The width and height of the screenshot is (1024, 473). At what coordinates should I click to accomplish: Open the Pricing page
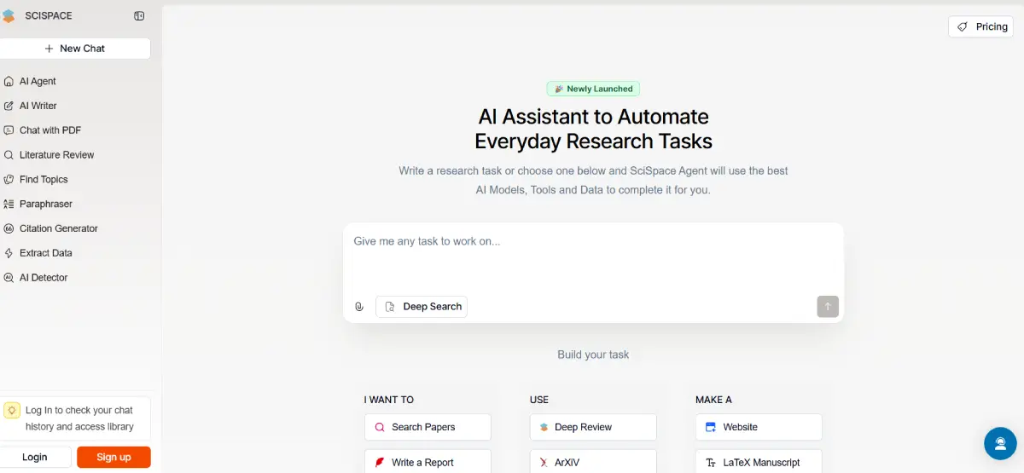pos(980,26)
